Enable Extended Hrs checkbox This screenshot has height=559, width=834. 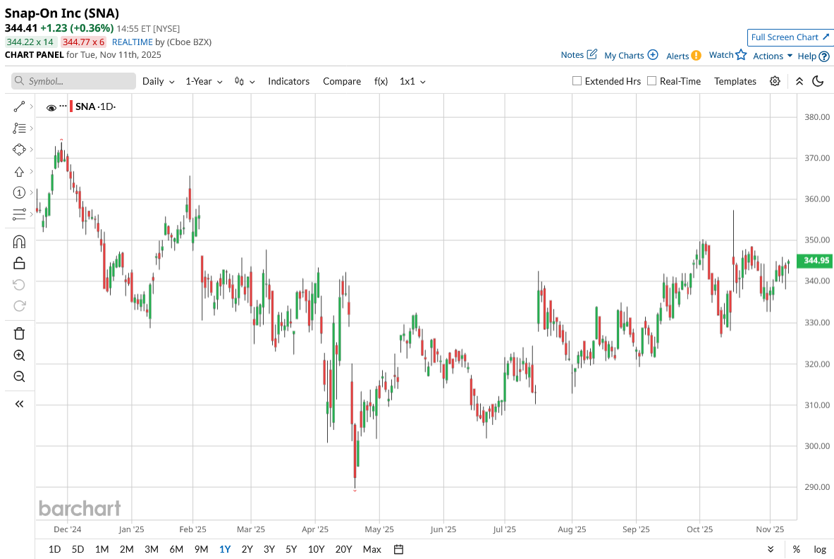[x=577, y=81]
